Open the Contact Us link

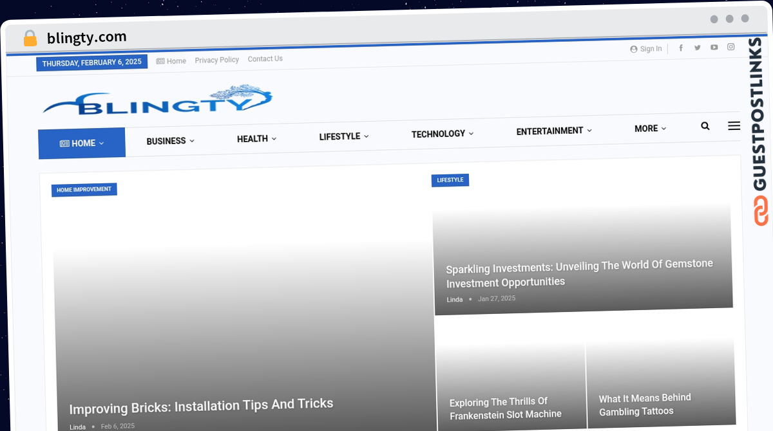pos(265,59)
